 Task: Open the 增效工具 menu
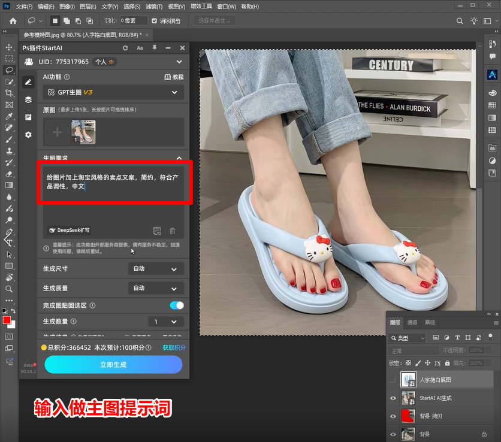(201, 7)
